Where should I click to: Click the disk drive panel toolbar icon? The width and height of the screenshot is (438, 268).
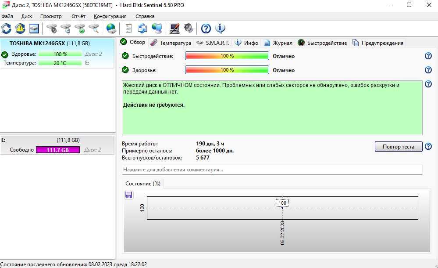(x=34, y=29)
